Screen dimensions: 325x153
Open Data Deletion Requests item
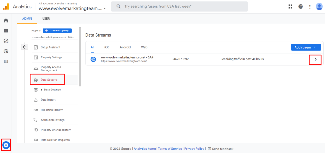point(55,140)
